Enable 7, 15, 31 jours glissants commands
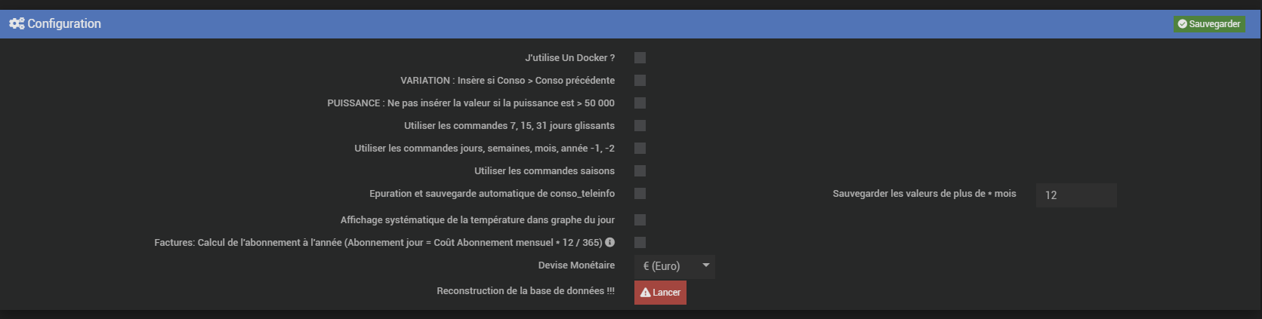 click(640, 126)
